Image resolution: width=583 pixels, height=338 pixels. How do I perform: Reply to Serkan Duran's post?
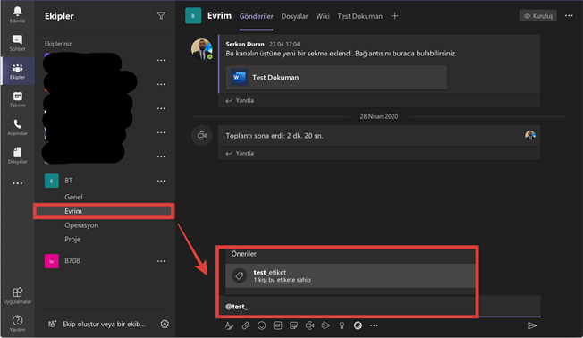[x=240, y=101]
